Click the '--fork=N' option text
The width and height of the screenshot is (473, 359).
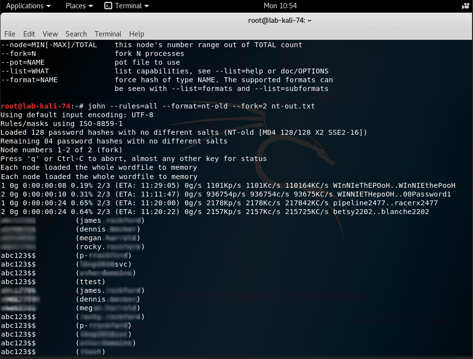pos(18,54)
